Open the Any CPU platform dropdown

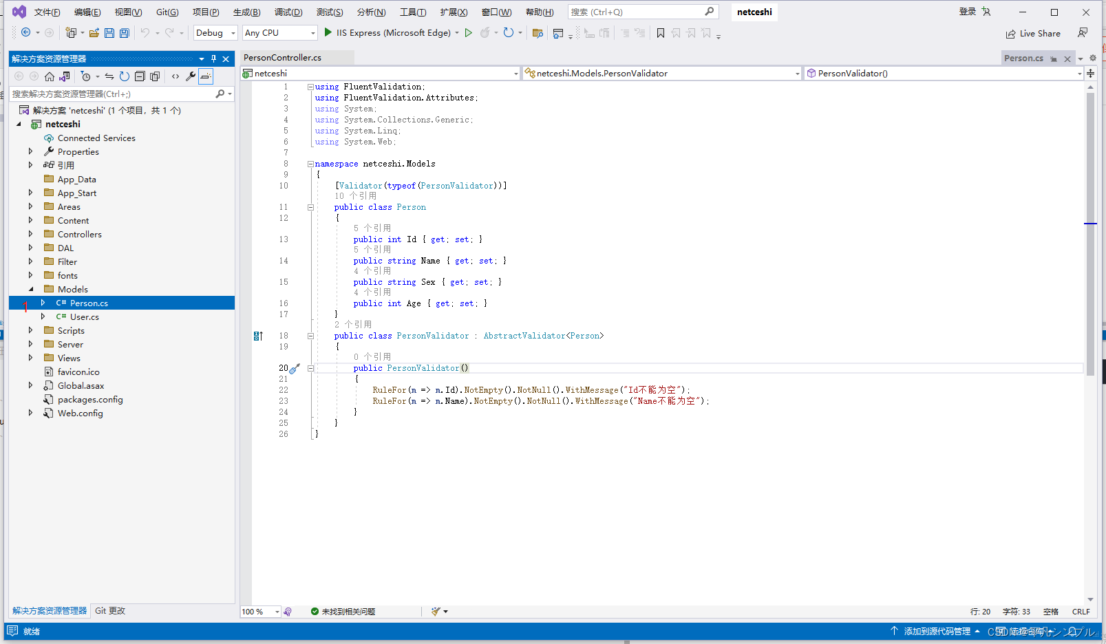point(279,32)
